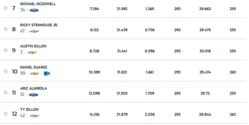Open Daniel Suarez's in-car camera icon
This screenshot has width=249, height=125.
[47, 73]
